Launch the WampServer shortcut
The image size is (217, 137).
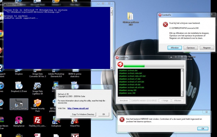coord(19,122)
